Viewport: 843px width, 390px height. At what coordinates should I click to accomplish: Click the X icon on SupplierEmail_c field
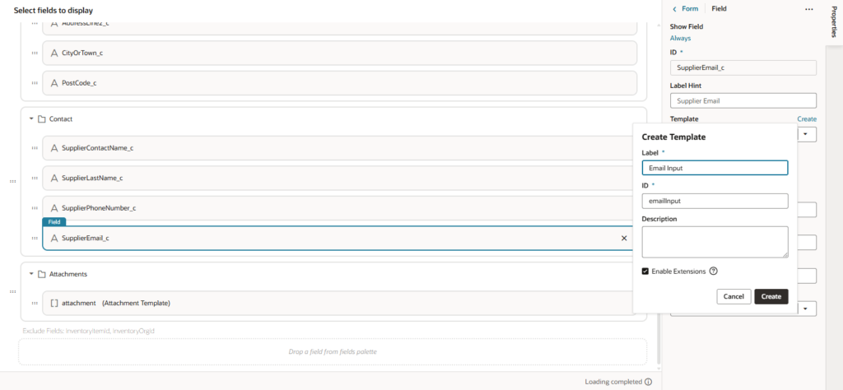coord(624,238)
